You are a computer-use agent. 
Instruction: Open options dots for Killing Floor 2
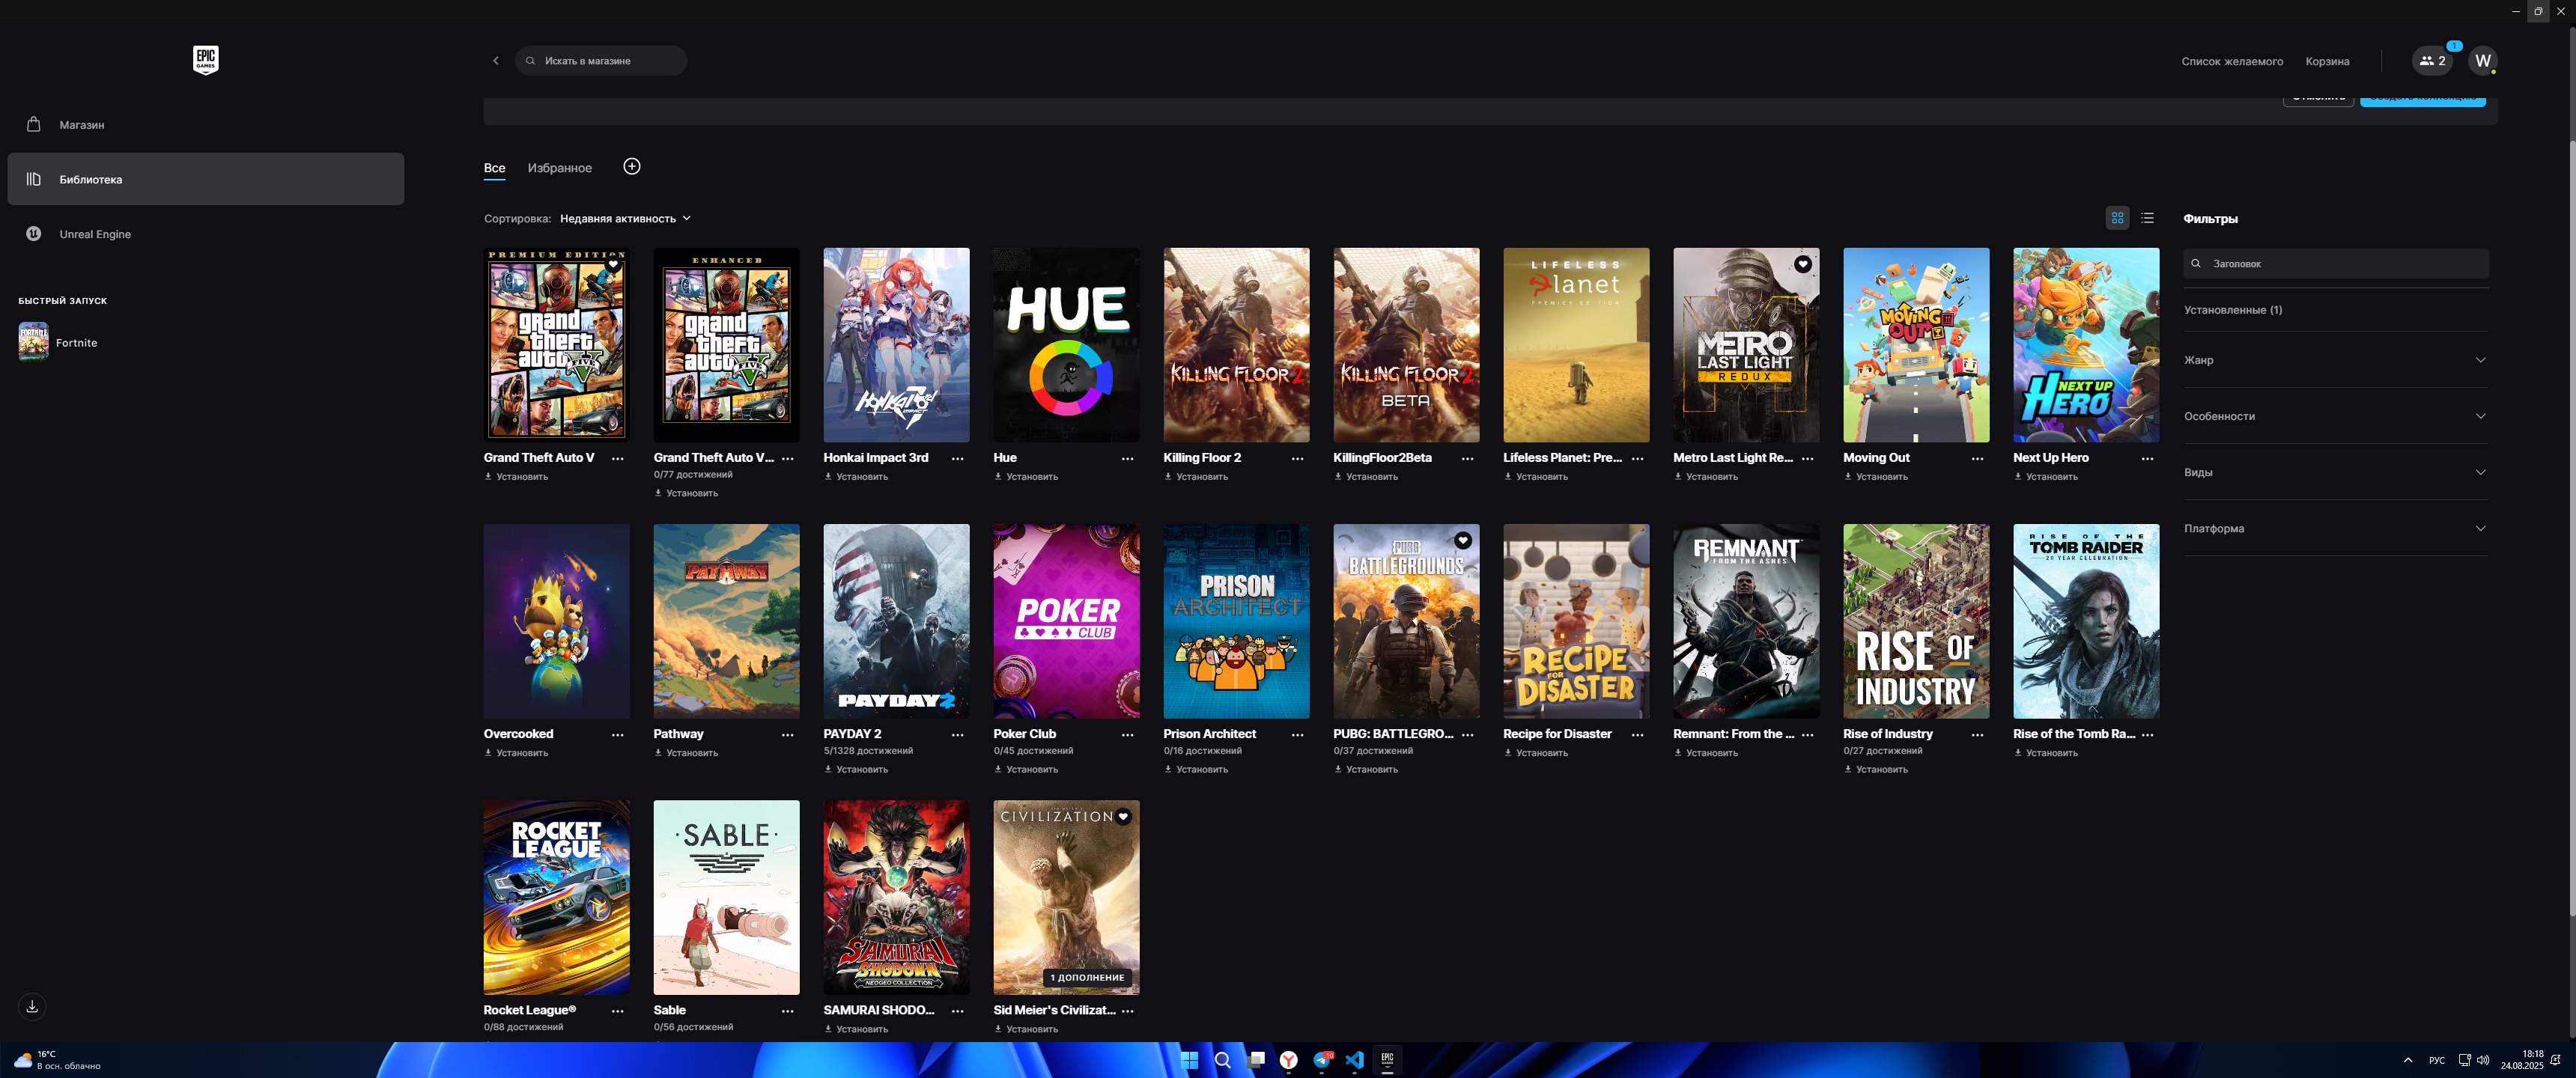coord(1298,459)
